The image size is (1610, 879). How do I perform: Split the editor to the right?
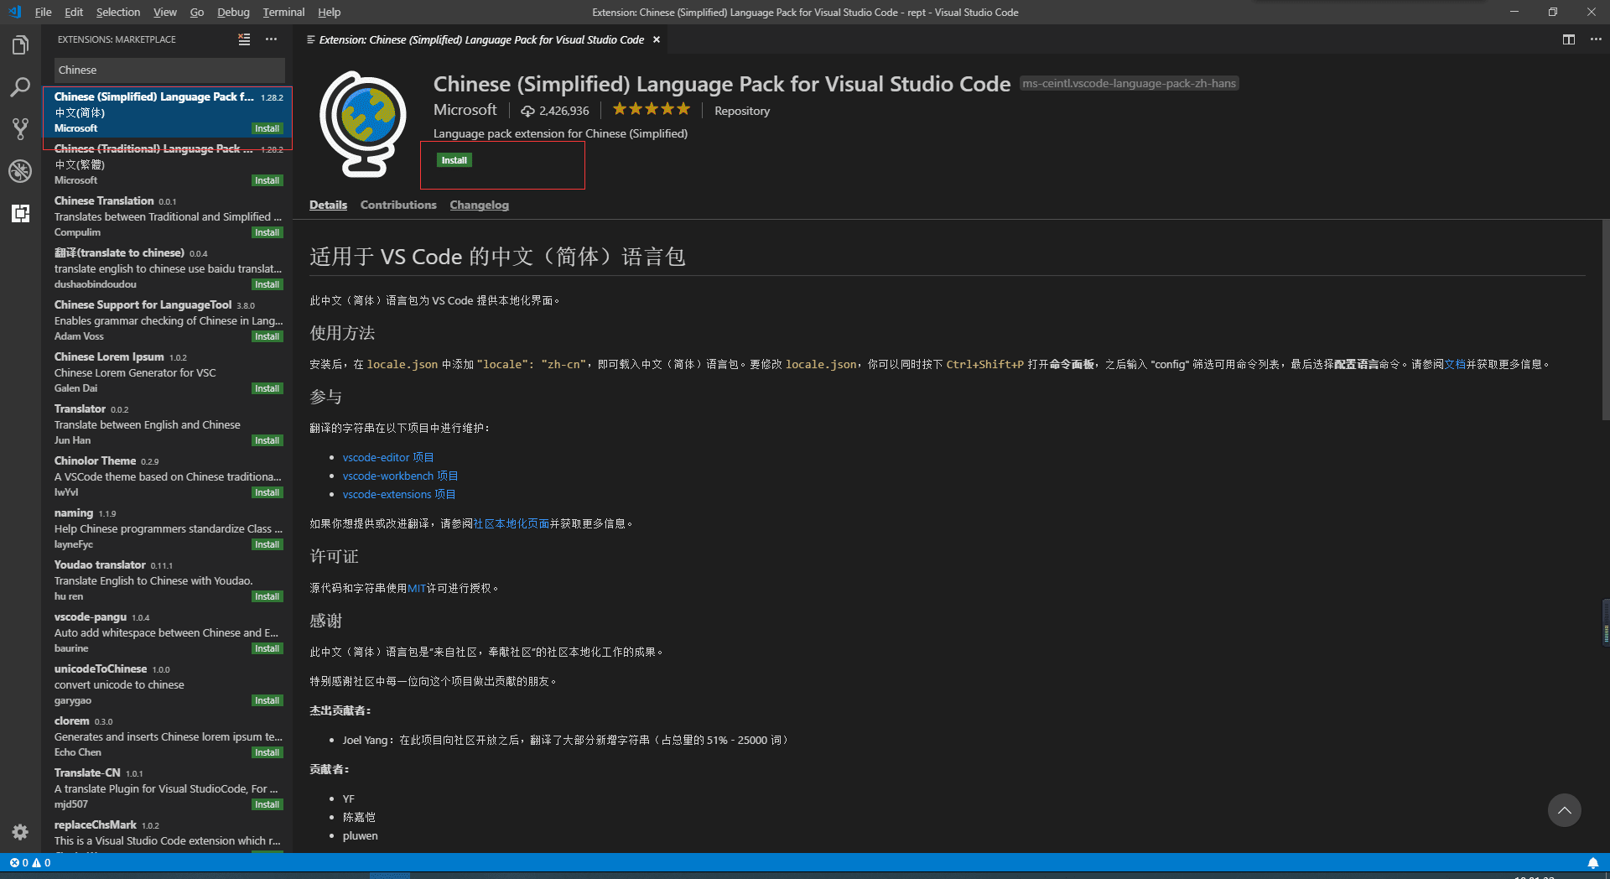coord(1568,39)
